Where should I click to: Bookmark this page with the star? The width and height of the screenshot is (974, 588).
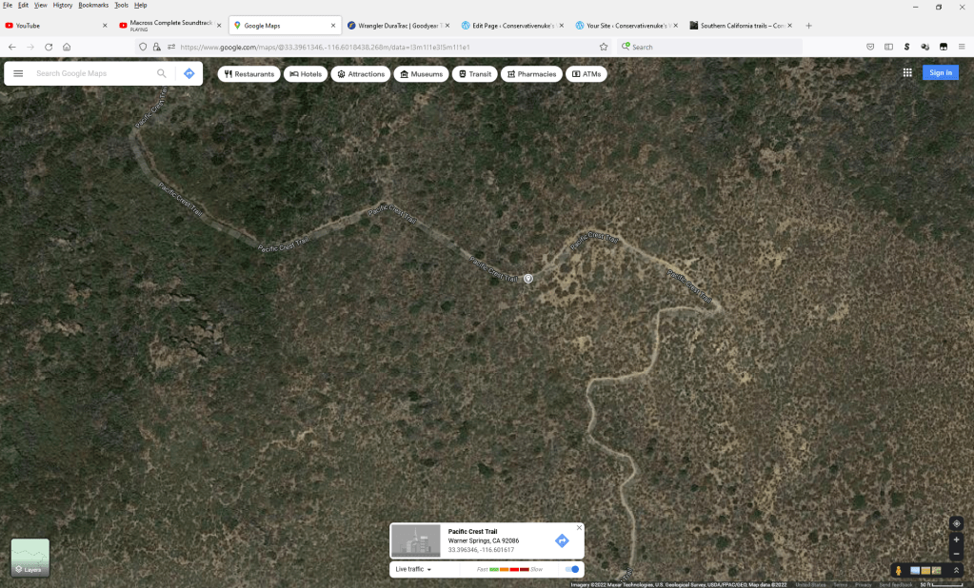604,47
